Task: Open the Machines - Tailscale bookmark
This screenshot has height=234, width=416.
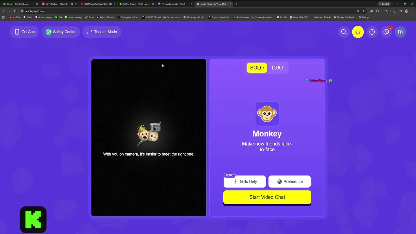Action: [x=320, y=17]
